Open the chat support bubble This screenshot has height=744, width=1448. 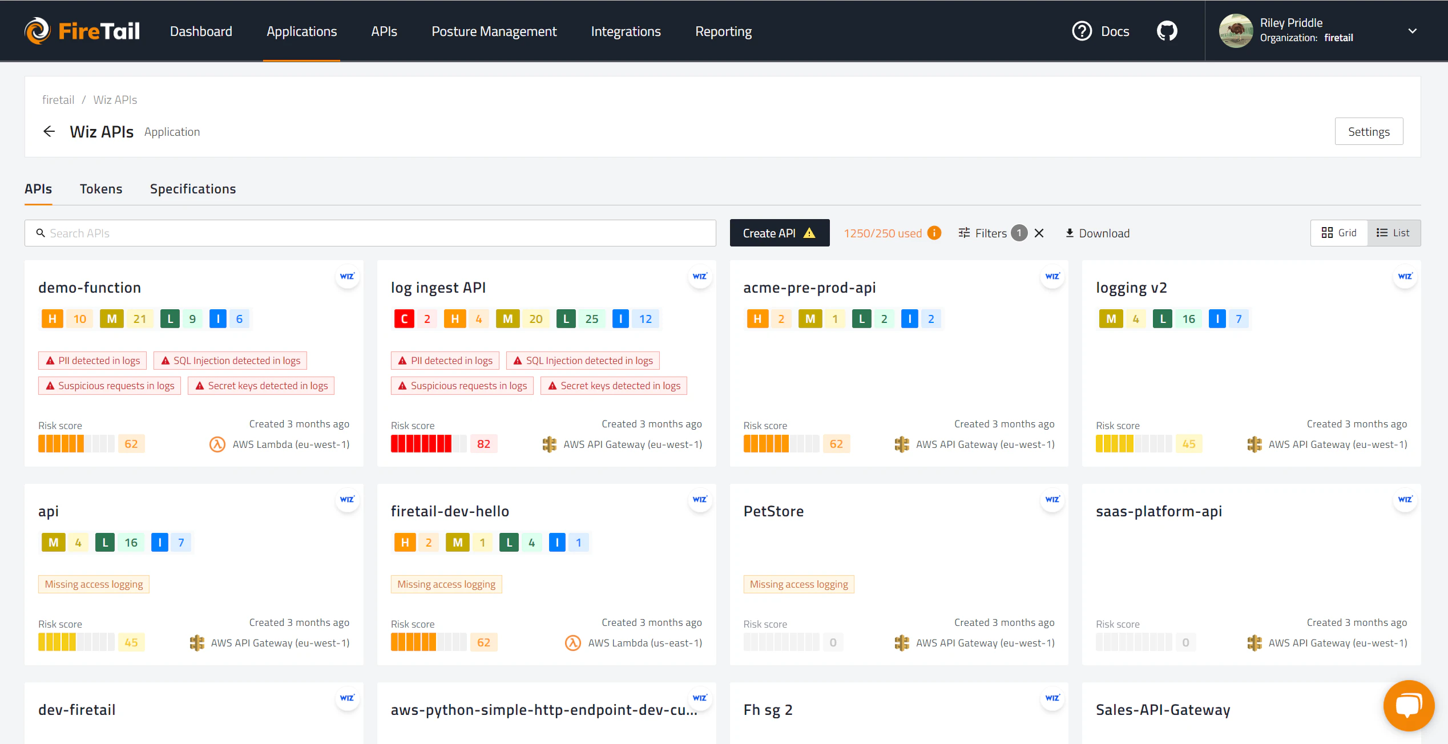1409,705
